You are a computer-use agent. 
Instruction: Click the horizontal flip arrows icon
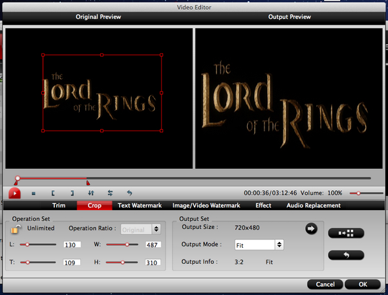pos(110,193)
